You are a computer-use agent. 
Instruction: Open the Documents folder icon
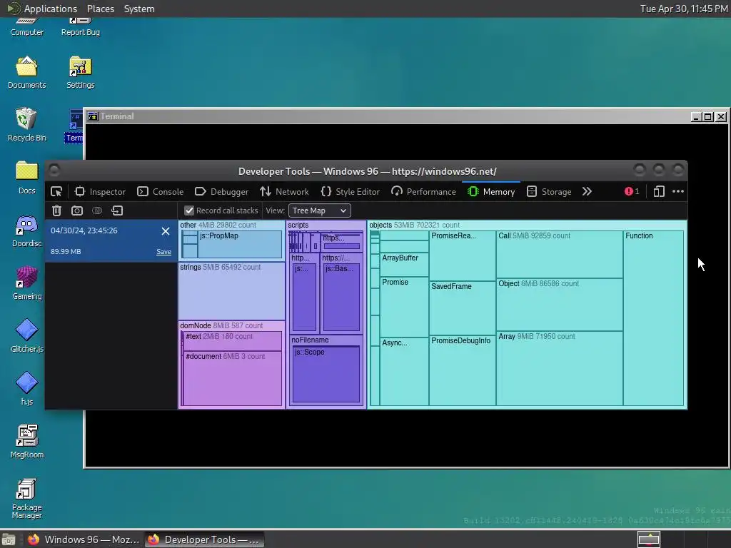(26, 72)
